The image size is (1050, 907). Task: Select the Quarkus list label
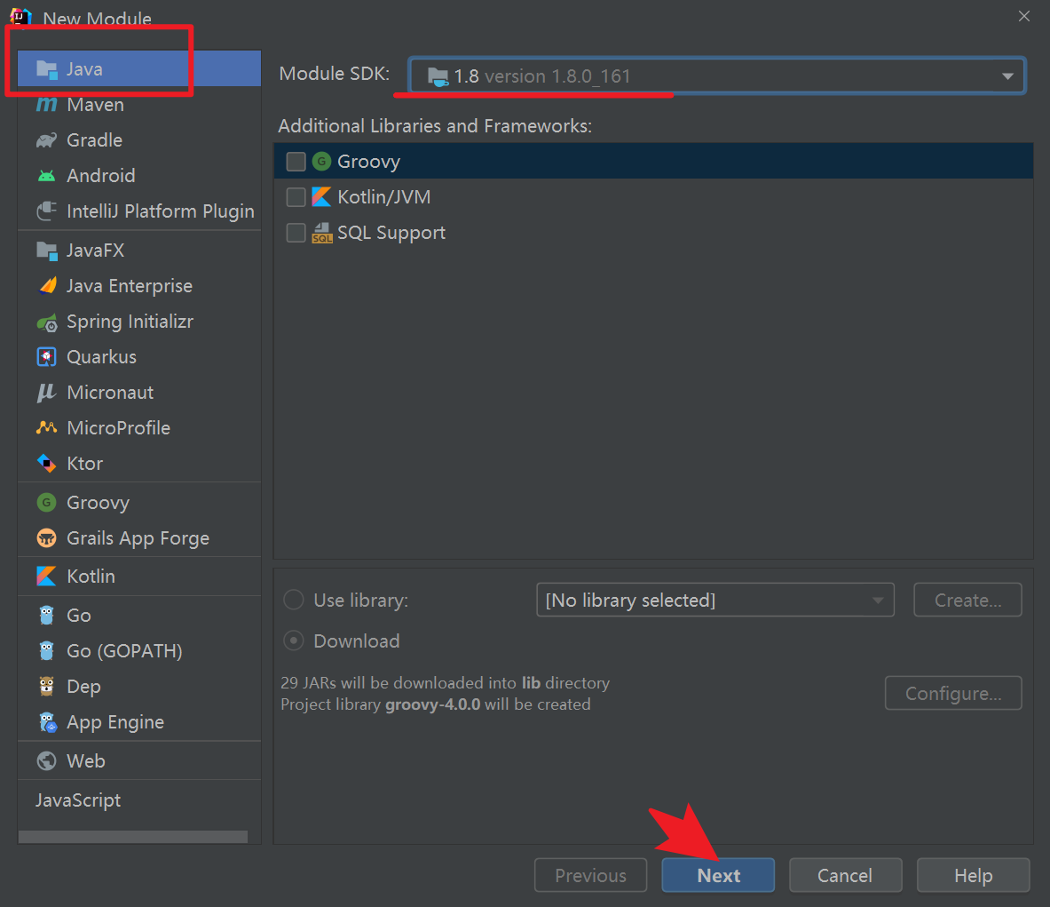(x=102, y=356)
